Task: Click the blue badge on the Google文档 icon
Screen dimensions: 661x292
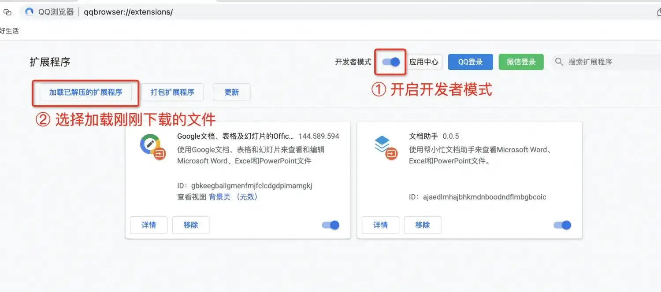Action: (160, 154)
